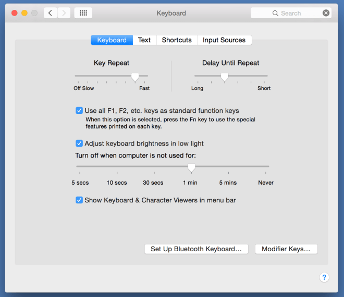Select the Input Sources tab
The image size is (344, 297).
click(x=224, y=40)
